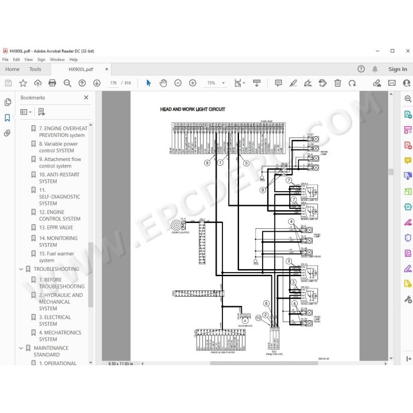Switch to Tools tab
The height and width of the screenshot is (413, 413).
(x=35, y=69)
